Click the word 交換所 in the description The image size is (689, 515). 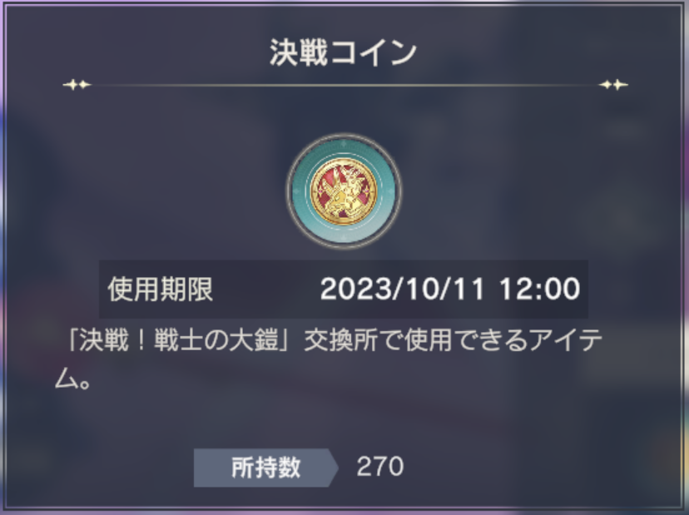[341, 340]
